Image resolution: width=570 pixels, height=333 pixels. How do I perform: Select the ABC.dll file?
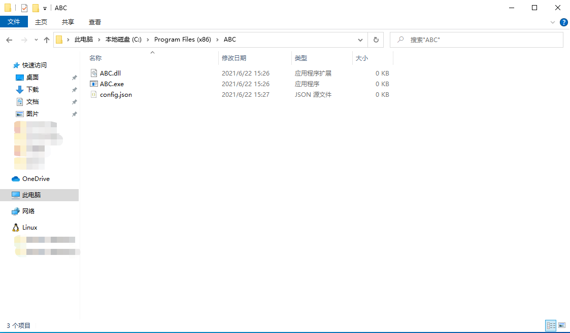110,73
